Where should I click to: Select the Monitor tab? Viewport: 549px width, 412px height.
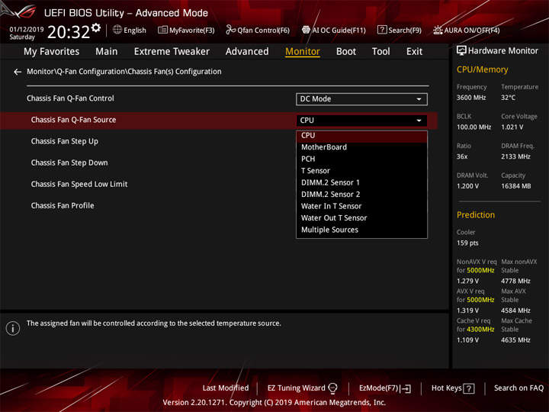coord(303,52)
